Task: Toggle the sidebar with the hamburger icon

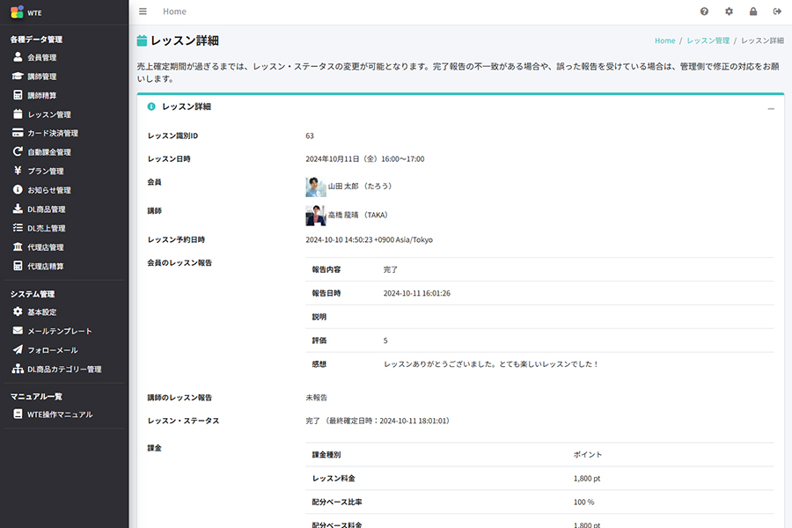Action: point(143,11)
